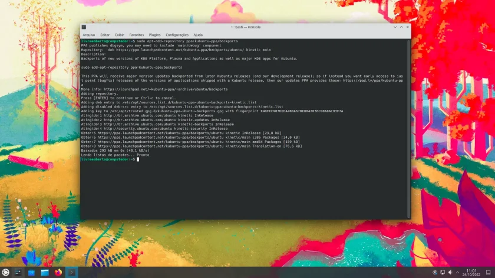Open System Settings from the taskbar
Screen dimensions: 495x278
coord(18,272)
